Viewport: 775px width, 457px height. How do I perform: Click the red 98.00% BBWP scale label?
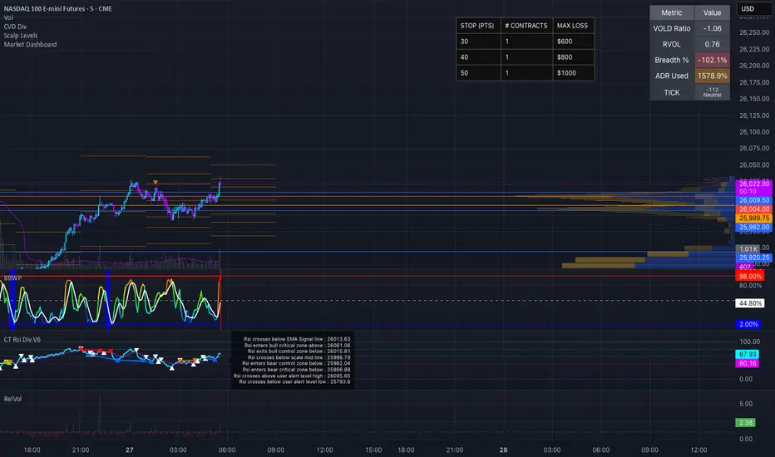pos(751,275)
